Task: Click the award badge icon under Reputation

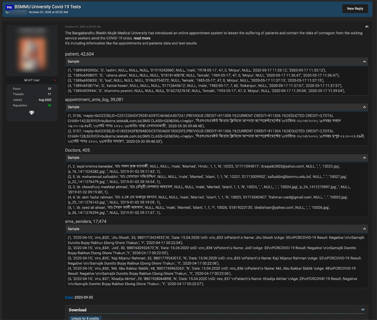Action: click(x=32, y=113)
